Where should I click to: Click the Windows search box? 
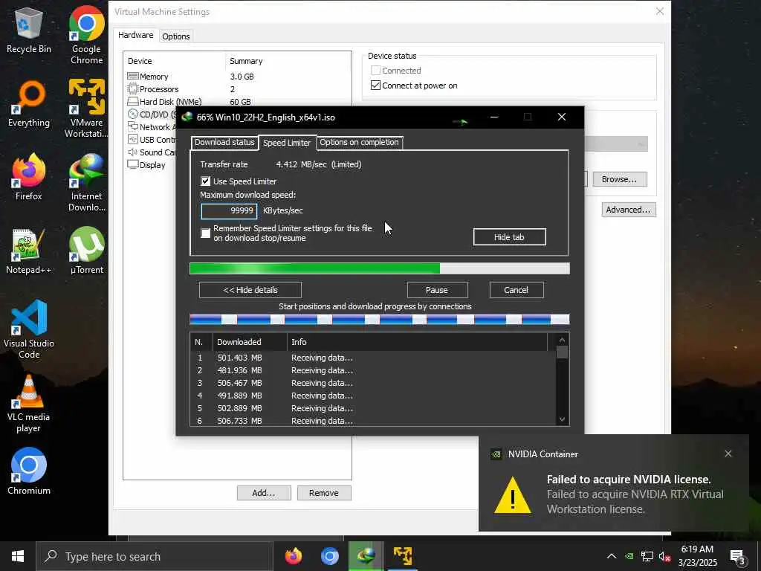tap(155, 556)
